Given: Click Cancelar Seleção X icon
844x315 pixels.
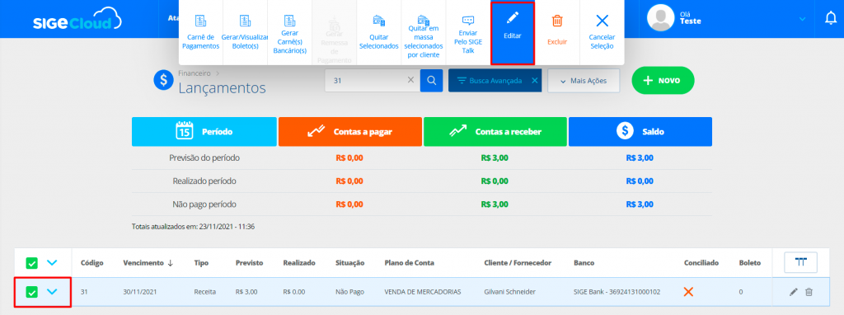Looking at the screenshot, I should tap(602, 21).
